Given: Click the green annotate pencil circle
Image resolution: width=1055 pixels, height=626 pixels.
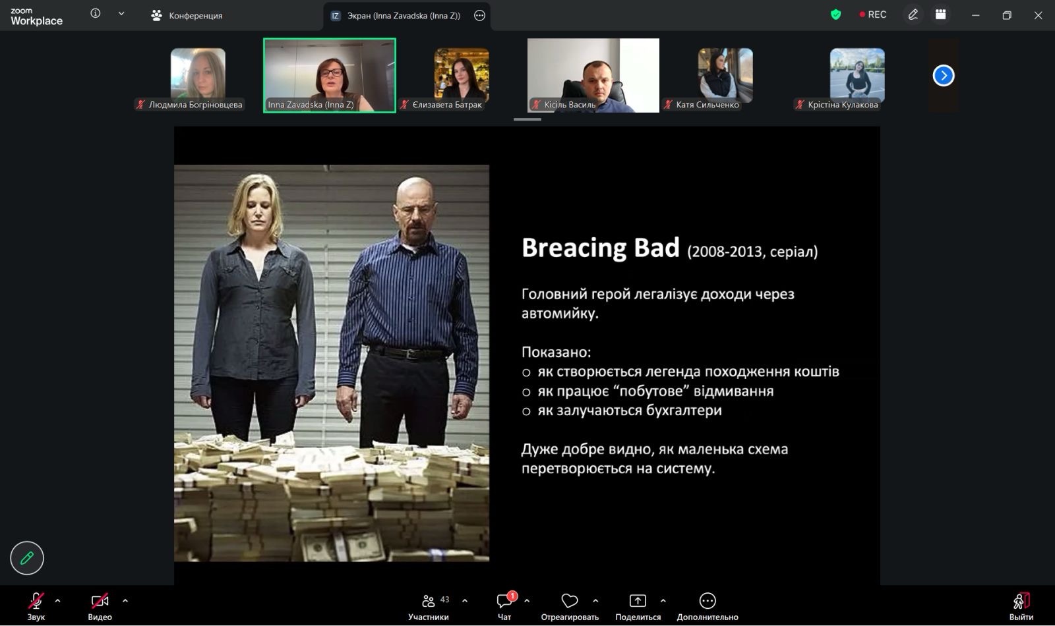Looking at the screenshot, I should [27, 558].
